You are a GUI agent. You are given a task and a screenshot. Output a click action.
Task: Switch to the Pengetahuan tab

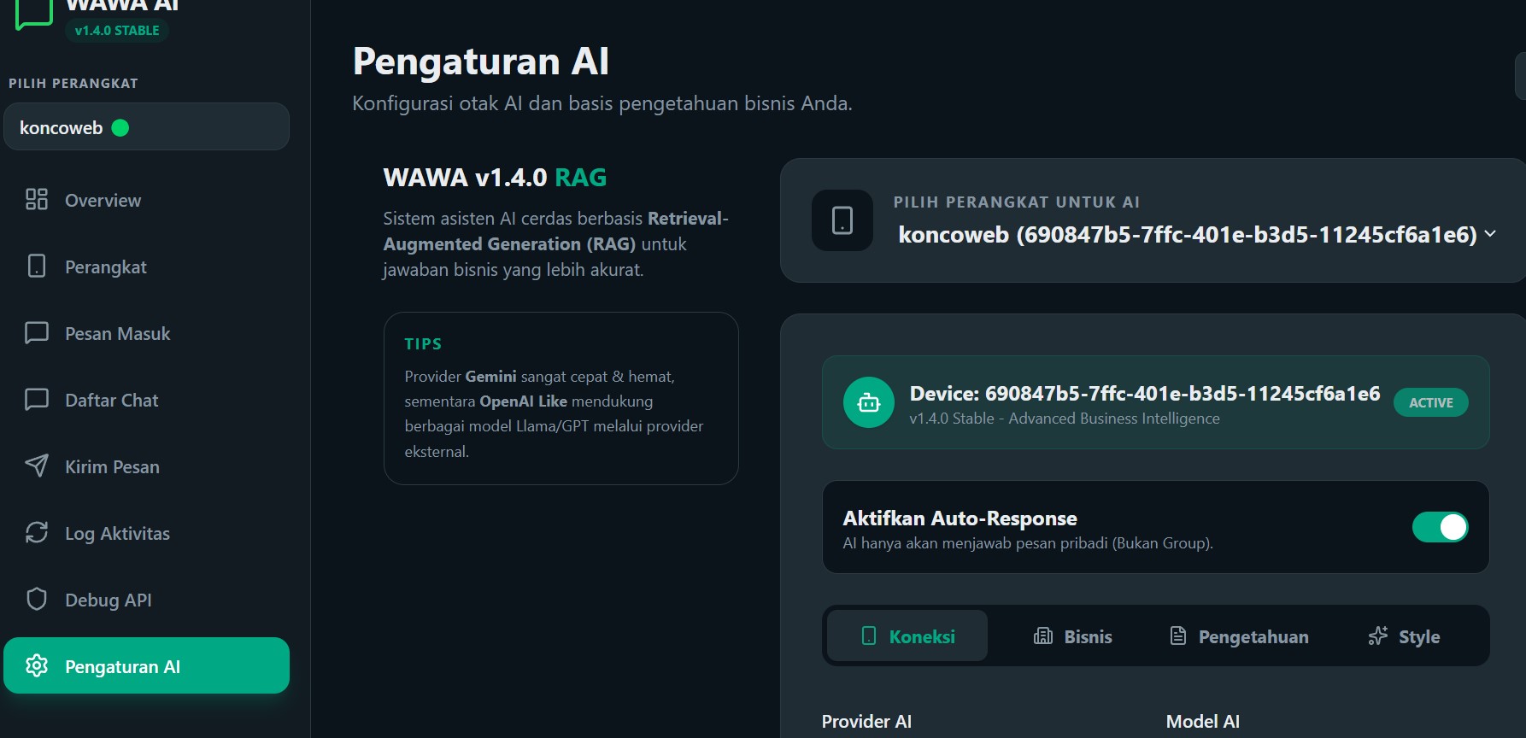click(1239, 635)
